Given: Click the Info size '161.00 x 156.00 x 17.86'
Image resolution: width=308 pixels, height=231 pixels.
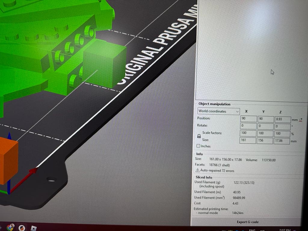Looking at the screenshot, I should pyautogui.click(x=226, y=159).
